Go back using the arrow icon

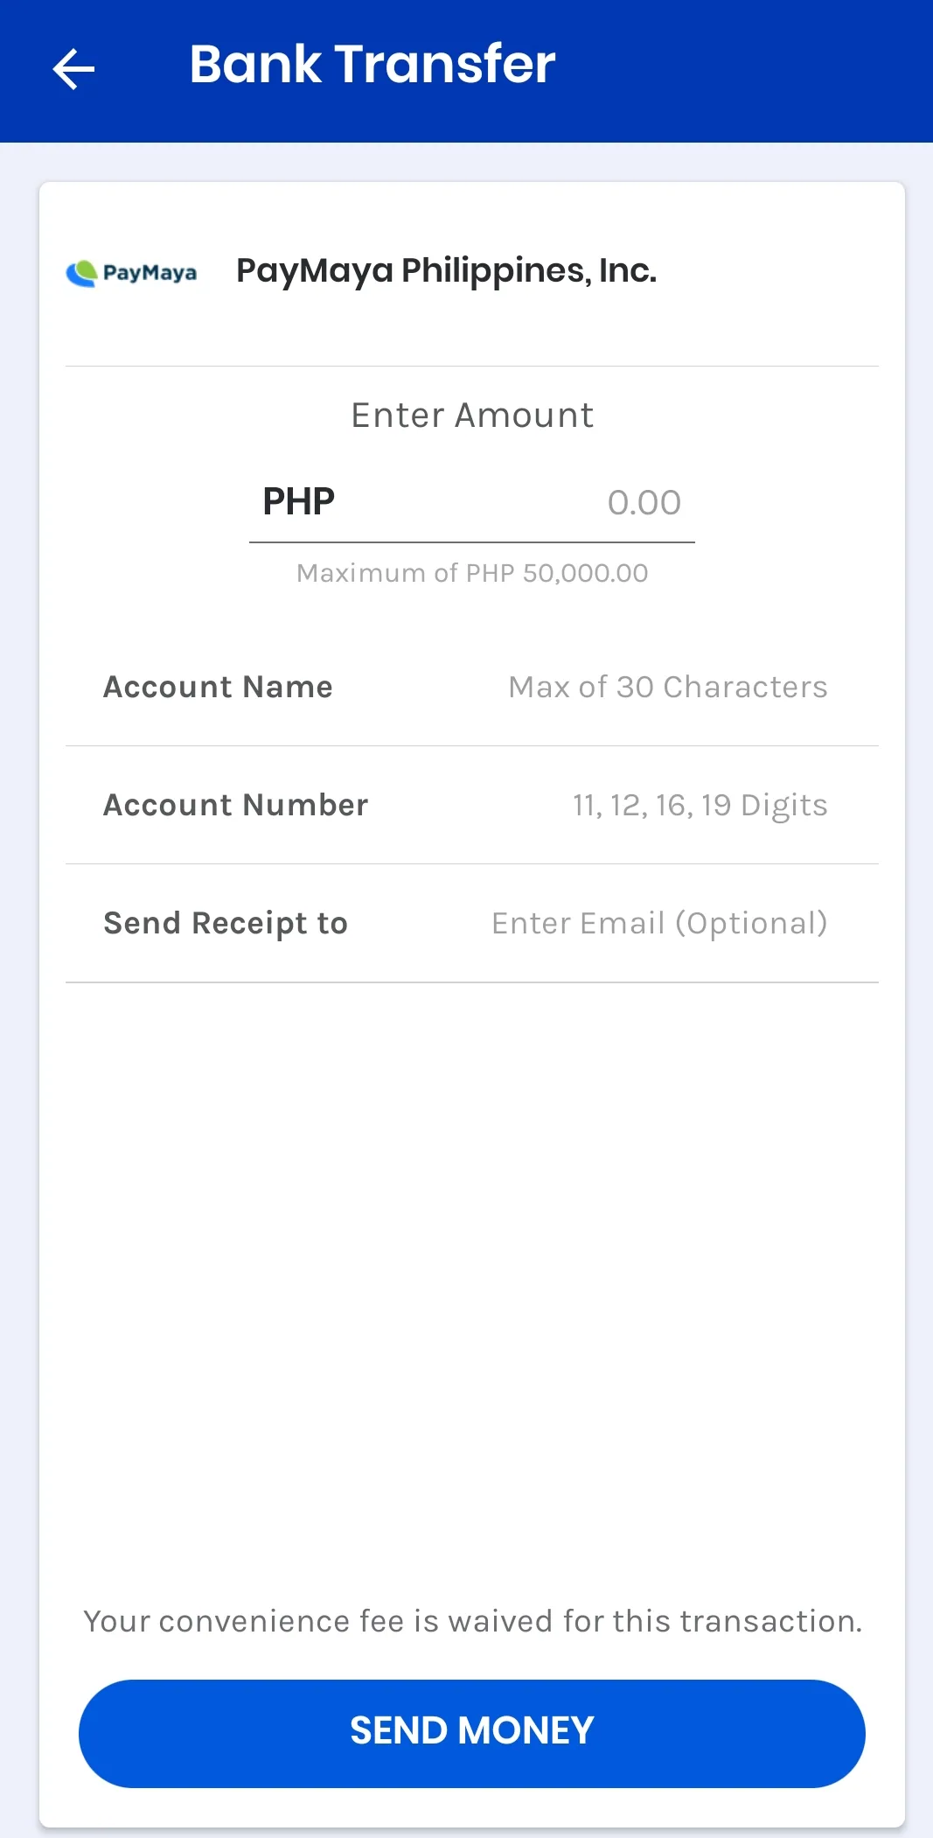click(x=73, y=69)
